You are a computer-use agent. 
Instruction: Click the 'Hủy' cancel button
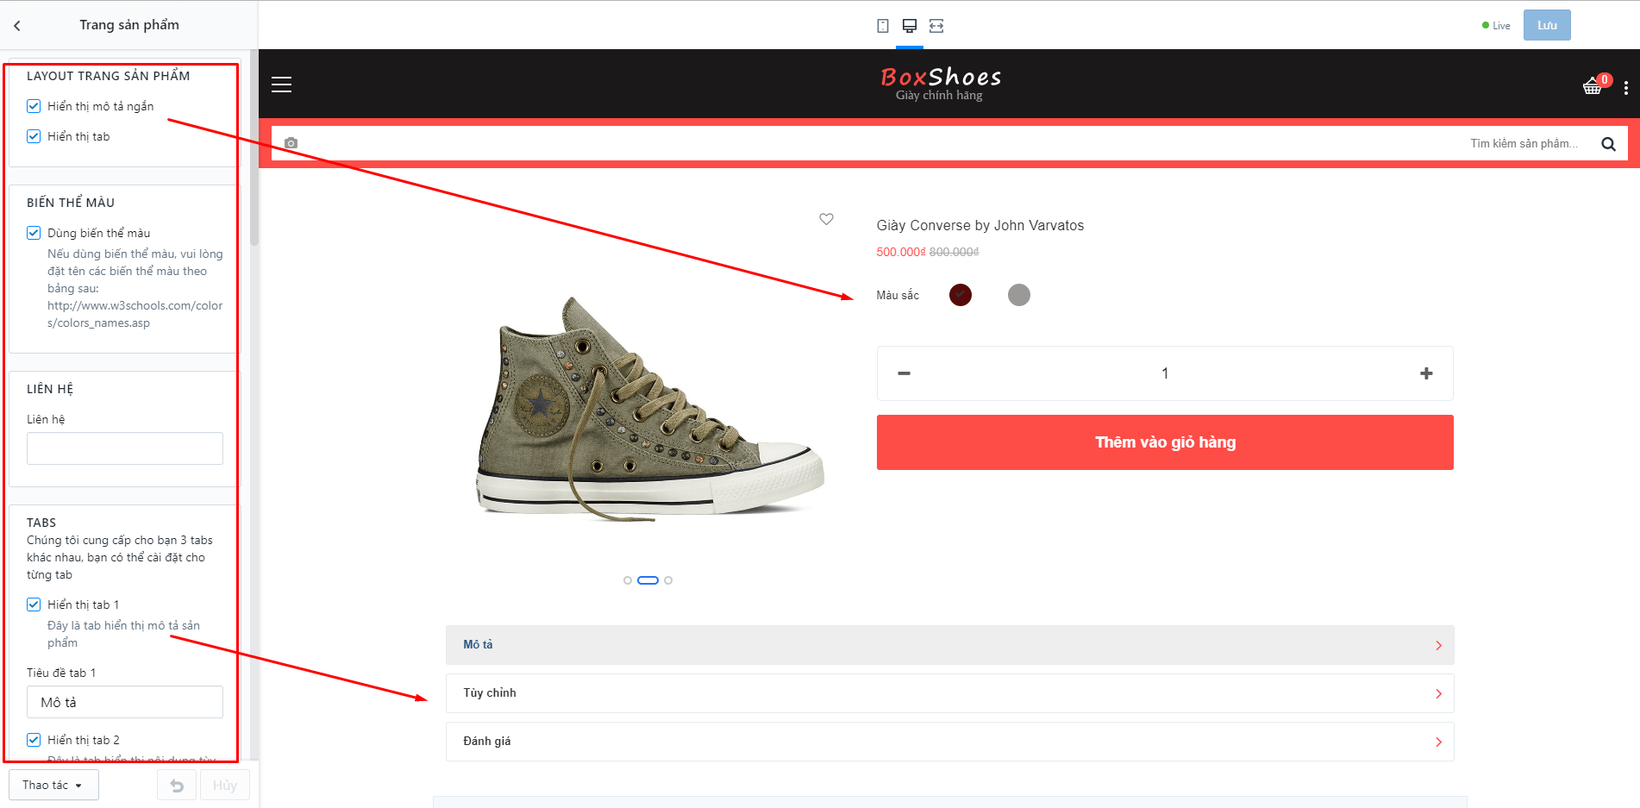(x=225, y=786)
